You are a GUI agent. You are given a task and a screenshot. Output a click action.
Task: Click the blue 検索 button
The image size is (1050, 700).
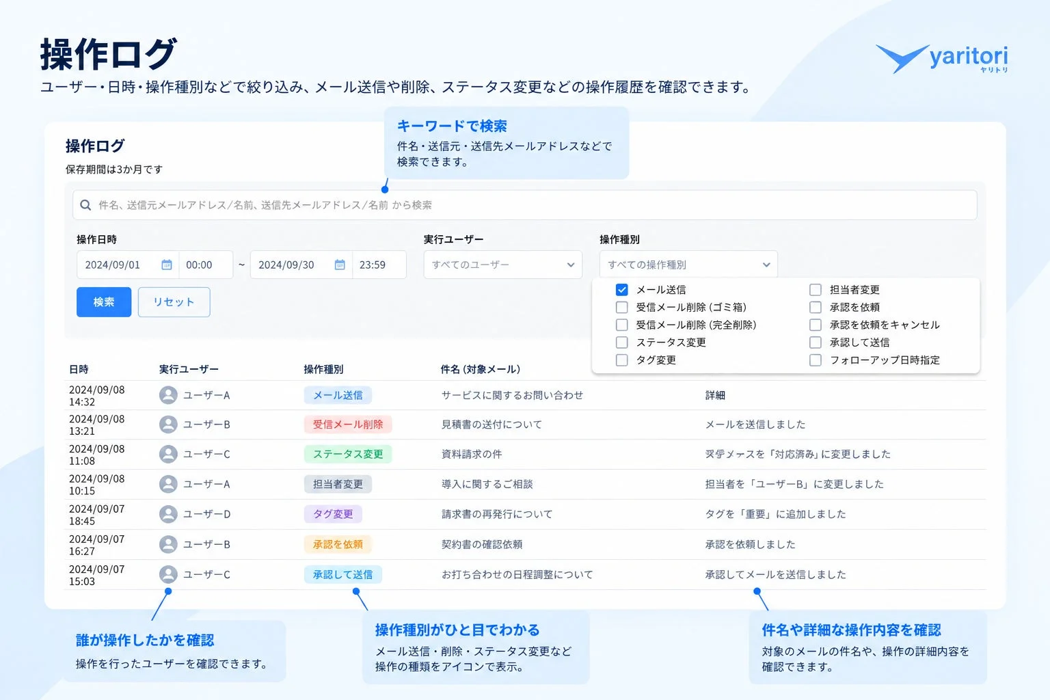(x=104, y=302)
